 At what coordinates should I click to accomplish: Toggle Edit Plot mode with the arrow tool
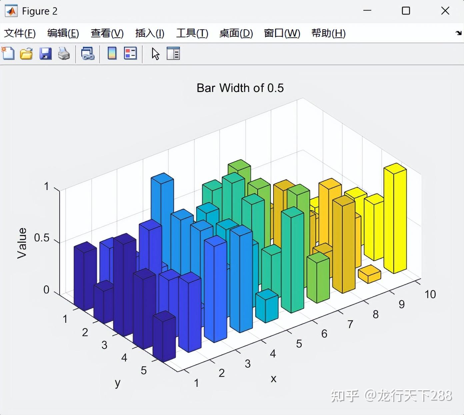point(155,53)
